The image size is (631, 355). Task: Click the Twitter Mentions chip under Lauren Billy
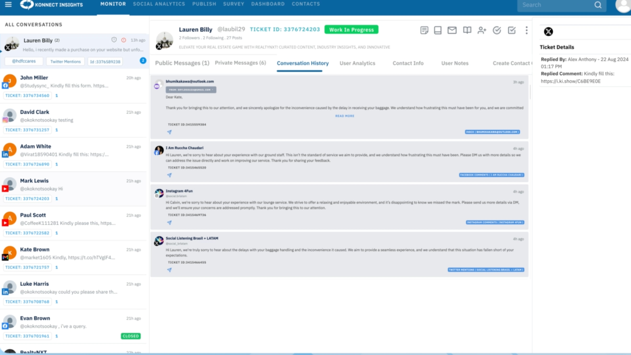pos(65,61)
